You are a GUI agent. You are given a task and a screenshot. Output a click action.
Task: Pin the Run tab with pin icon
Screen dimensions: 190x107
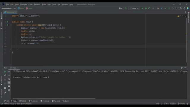coord(5,93)
